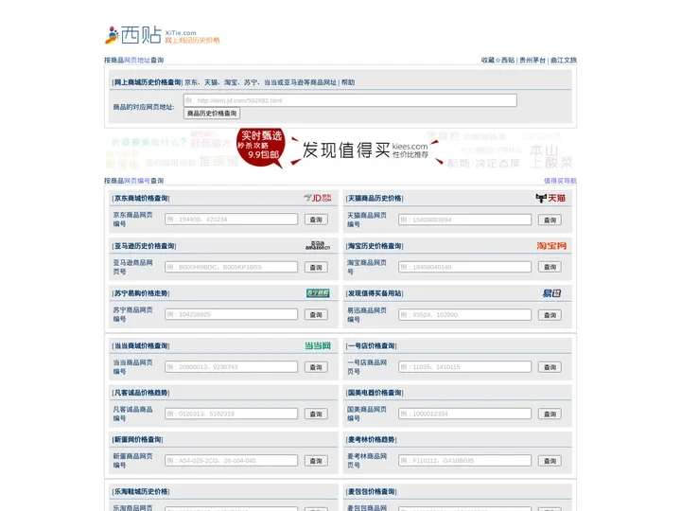Click the Dangdang logo

pos(318,345)
